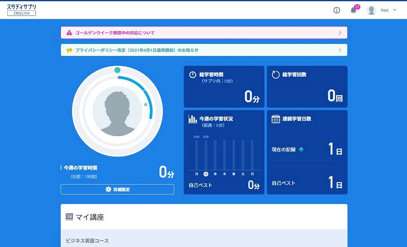Image resolution: width=407 pixels, height=247 pixels.
Task: Select 金 on the weekly chart axis
Action: click(234, 174)
